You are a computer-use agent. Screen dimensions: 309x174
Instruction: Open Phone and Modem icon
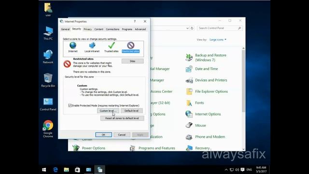pos(189,137)
